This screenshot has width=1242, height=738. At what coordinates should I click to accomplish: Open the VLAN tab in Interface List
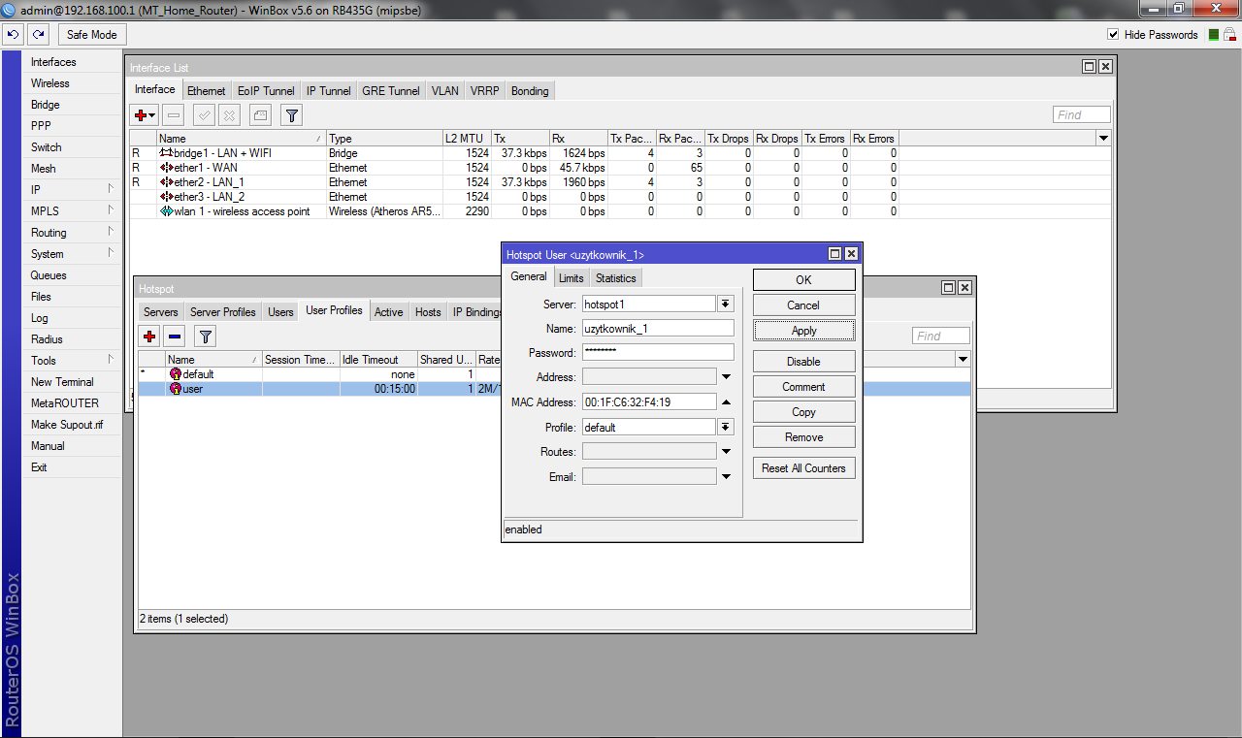tap(445, 91)
